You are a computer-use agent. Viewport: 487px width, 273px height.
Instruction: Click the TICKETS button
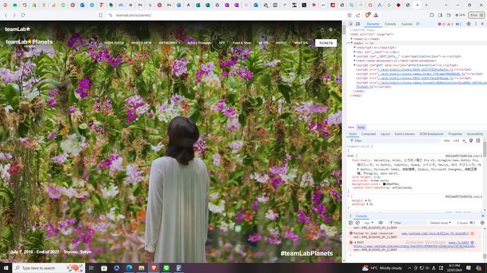326,43
